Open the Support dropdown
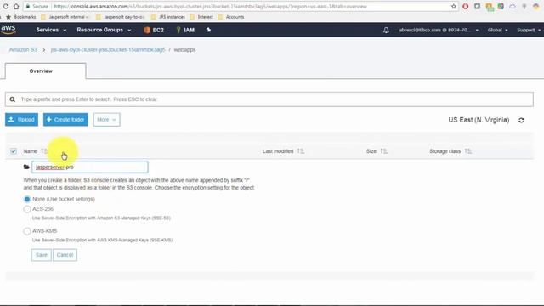The image size is (544, 306). [529, 31]
